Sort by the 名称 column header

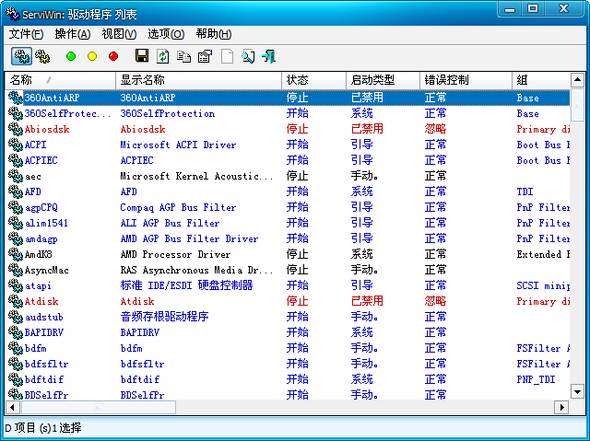pyautogui.click(x=60, y=80)
